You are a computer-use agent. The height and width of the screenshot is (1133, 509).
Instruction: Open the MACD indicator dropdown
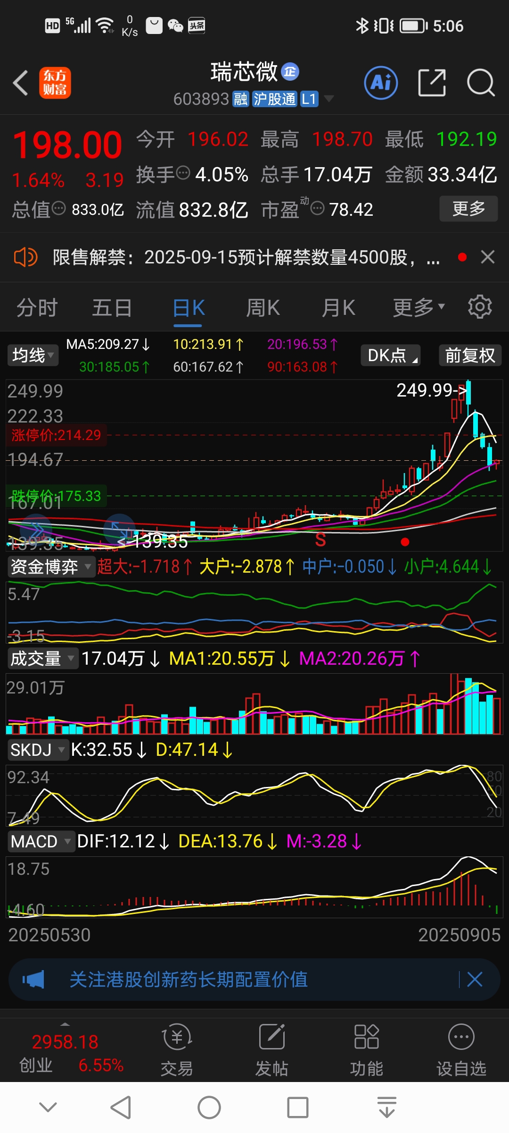pyautogui.click(x=41, y=841)
